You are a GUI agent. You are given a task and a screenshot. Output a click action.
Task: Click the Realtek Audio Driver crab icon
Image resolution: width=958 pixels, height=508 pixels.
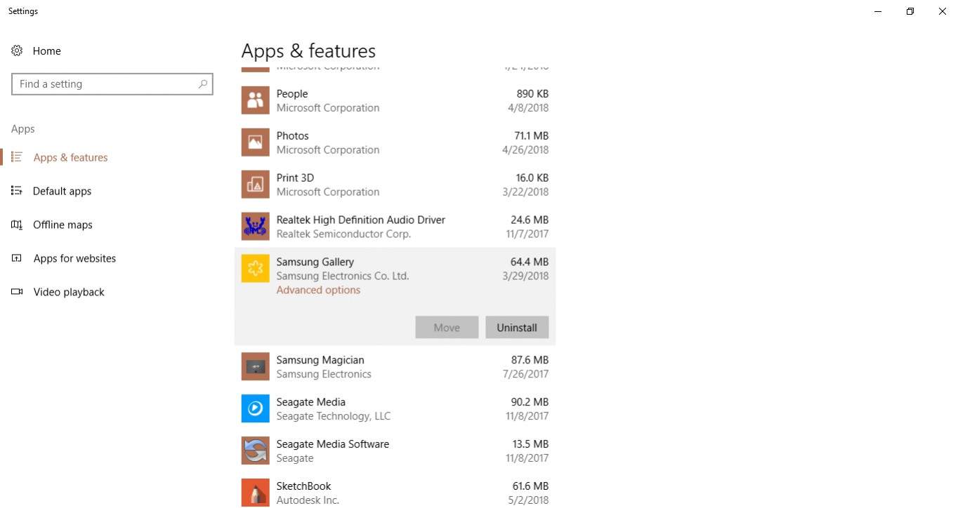click(x=255, y=227)
